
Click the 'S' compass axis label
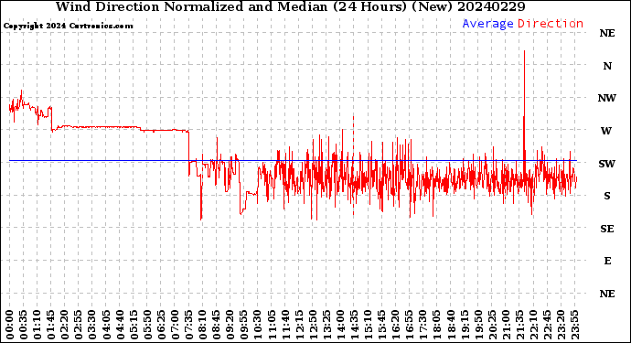607,196
